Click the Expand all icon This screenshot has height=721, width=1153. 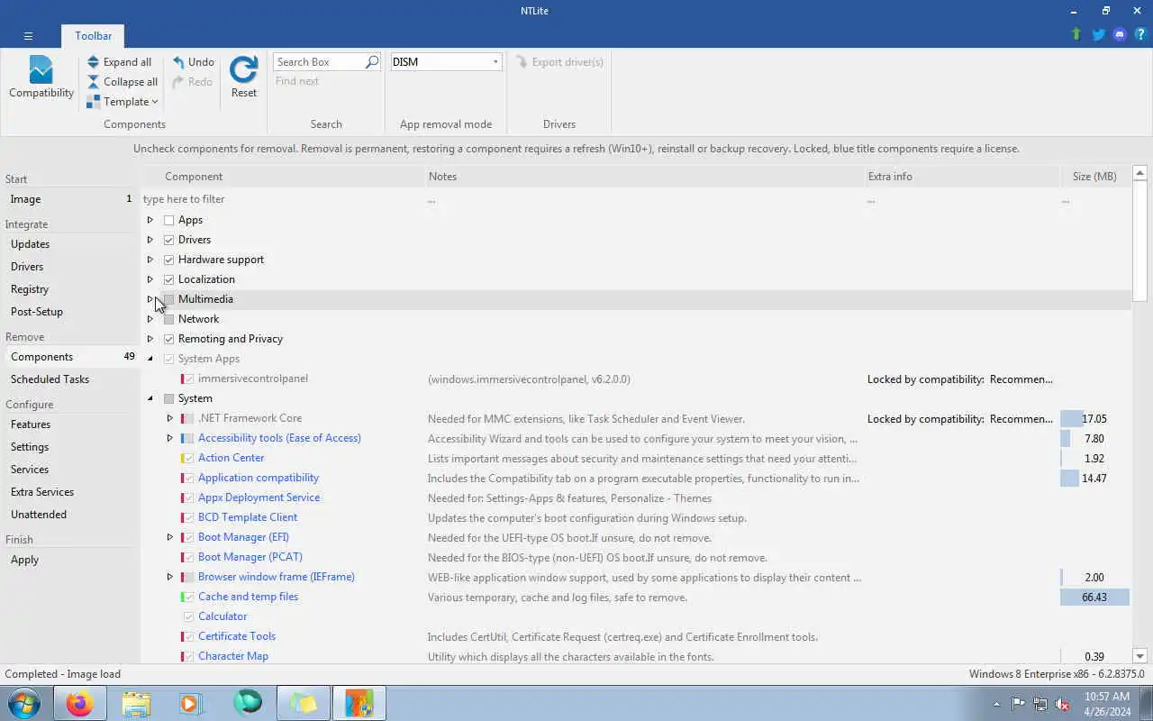point(93,62)
